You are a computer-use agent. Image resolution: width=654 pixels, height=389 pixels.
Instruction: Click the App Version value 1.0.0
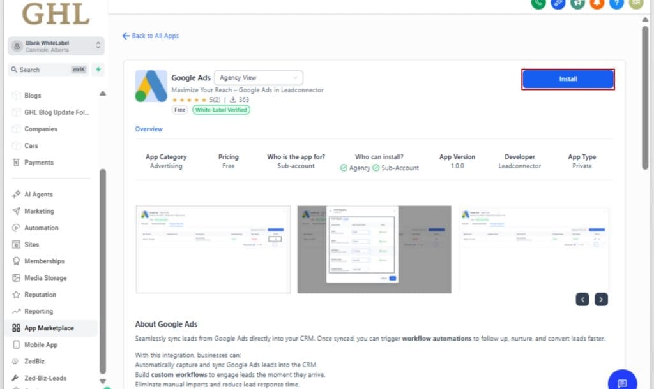click(x=457, y=166)
